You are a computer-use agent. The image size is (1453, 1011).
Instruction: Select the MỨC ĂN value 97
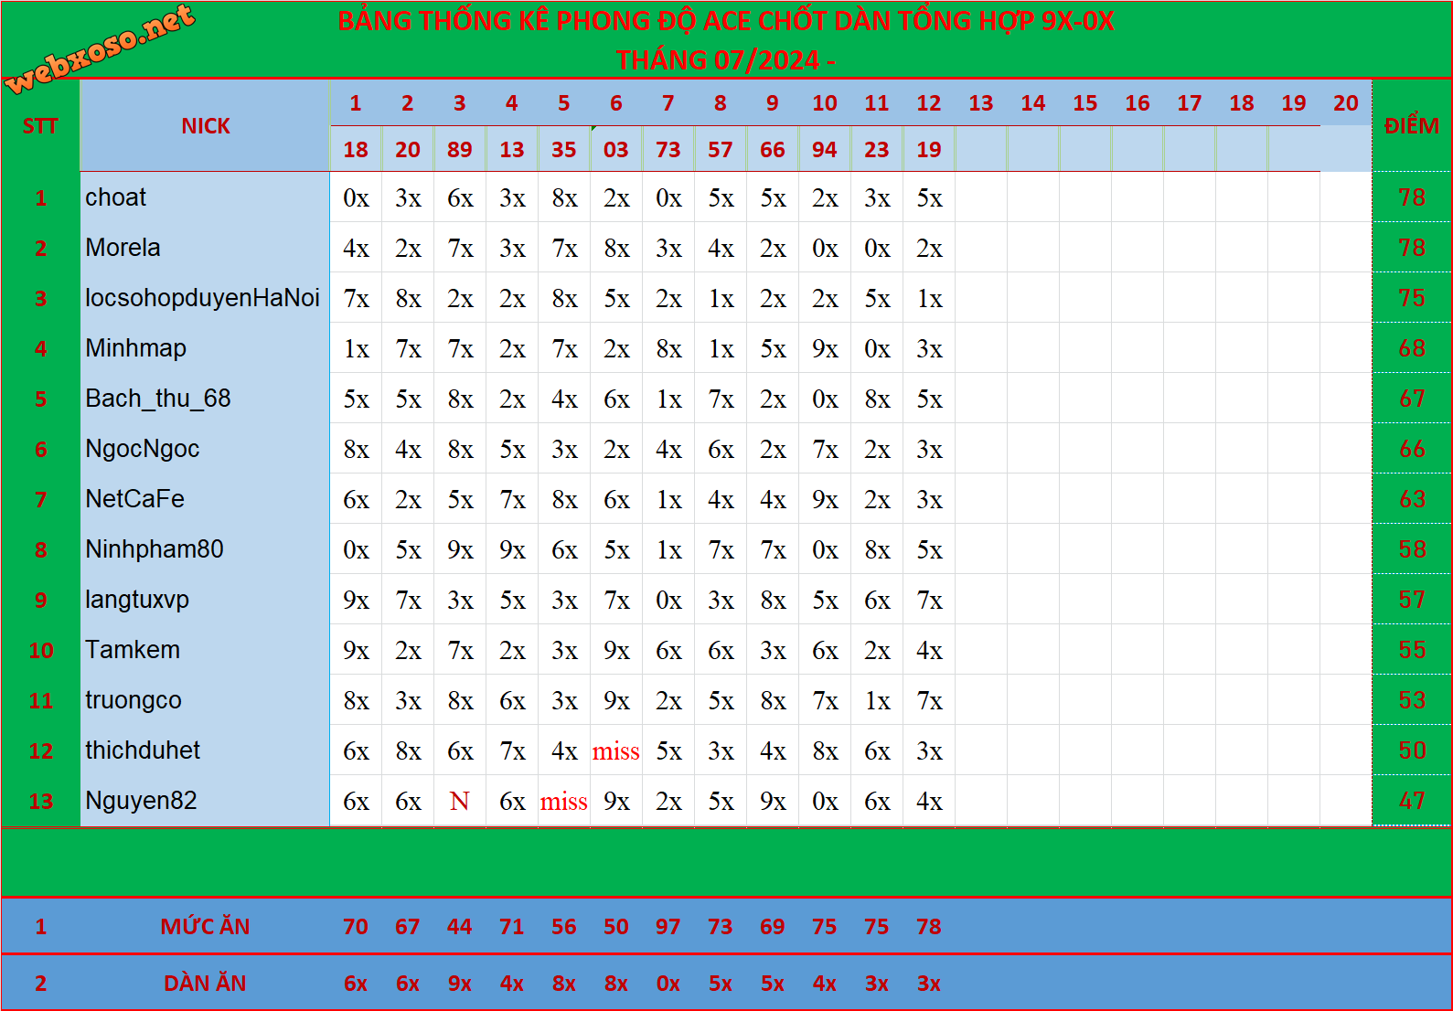click(668, 927)
